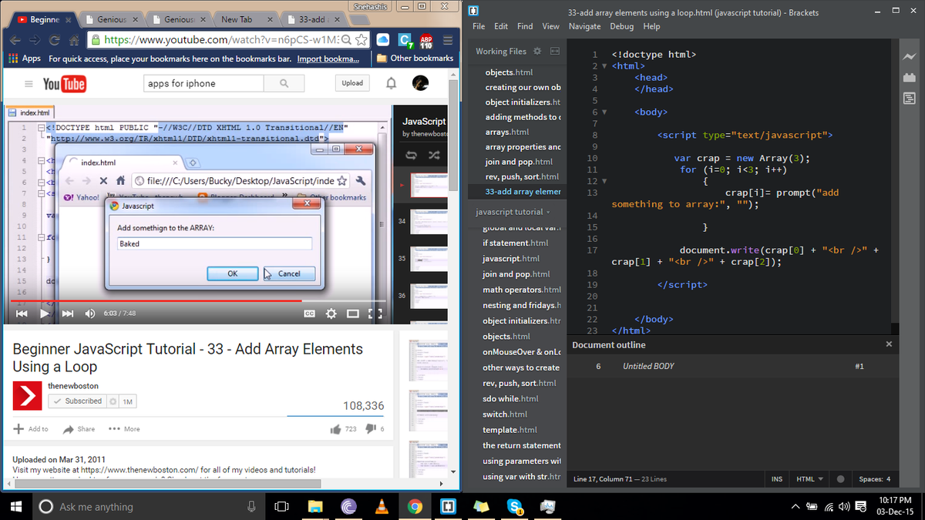The image size is (925, 520).
Task: Open Brackets Find menu
Action: [x=525, y=26]
